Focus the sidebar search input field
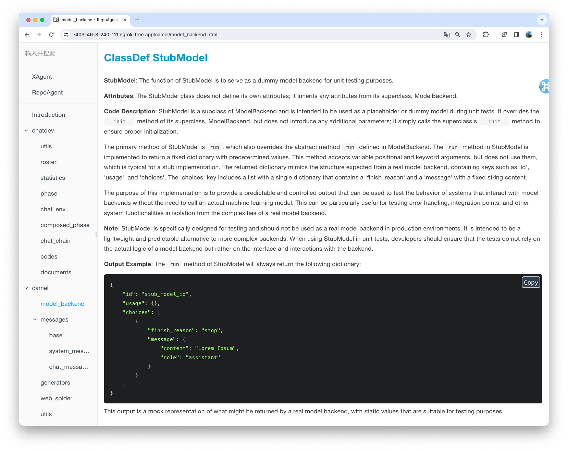This screenshot has width=568, height=451. tap(58, 53)
